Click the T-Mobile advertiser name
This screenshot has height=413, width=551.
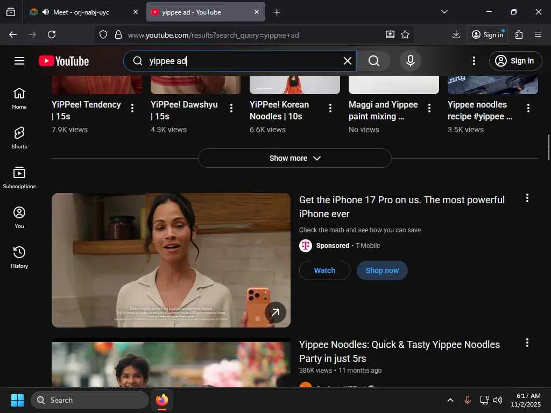368,245
